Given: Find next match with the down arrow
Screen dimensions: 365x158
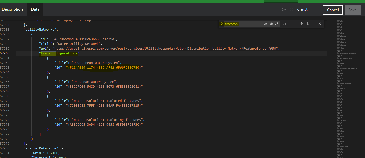Looking at the screenshot, I should [307, 24].
